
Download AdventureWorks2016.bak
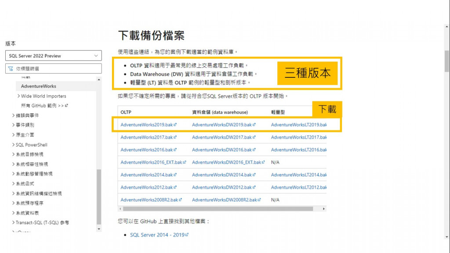click(149, 149)
